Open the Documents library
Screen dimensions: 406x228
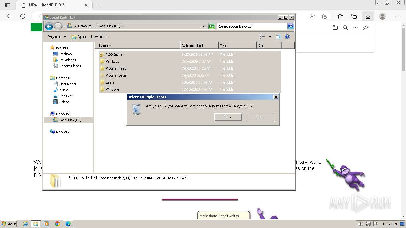[x=68, y=84]
